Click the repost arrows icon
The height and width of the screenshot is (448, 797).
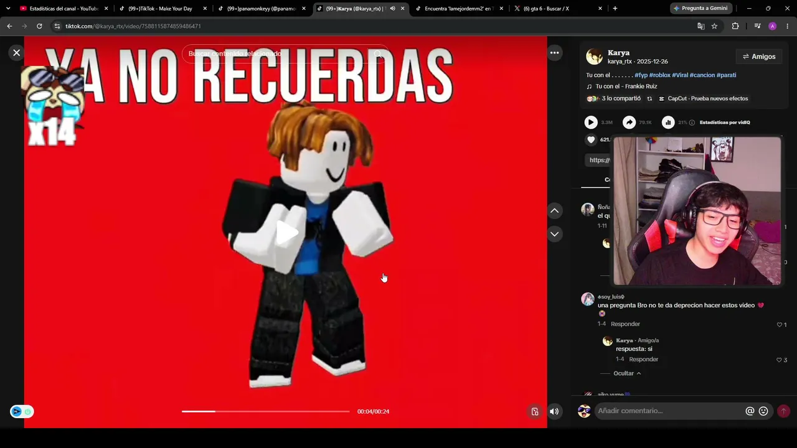pyautogui.click(x=649, y=99)
